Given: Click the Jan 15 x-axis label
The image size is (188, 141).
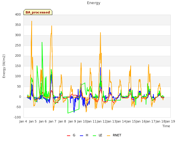Looking at the screenshot, I should (131, 121).
